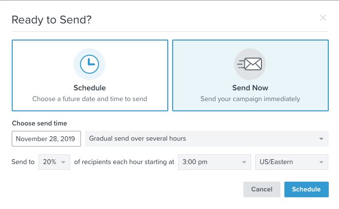
Task: Click the November 28, 2019 date field
Action: (x=46, y=139)
